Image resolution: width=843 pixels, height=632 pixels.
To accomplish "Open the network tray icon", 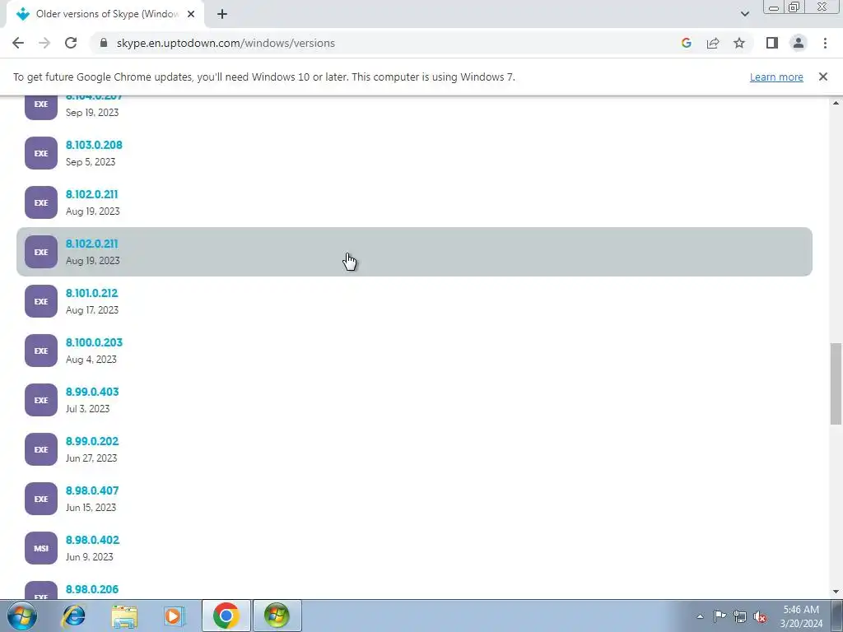I will click(x=740, y=616).
